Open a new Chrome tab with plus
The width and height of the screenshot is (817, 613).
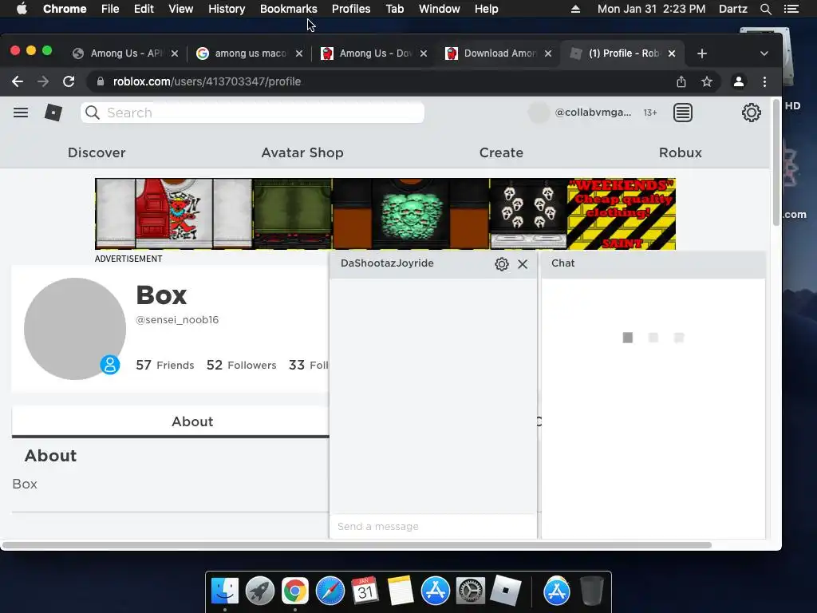[x=702, y=53]
